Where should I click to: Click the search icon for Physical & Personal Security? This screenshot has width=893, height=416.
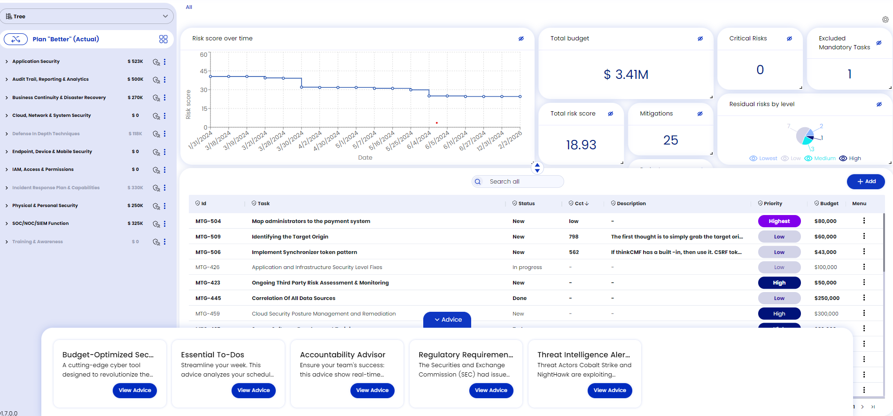tap(156, 206)
